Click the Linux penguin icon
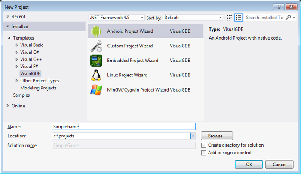 96,75
